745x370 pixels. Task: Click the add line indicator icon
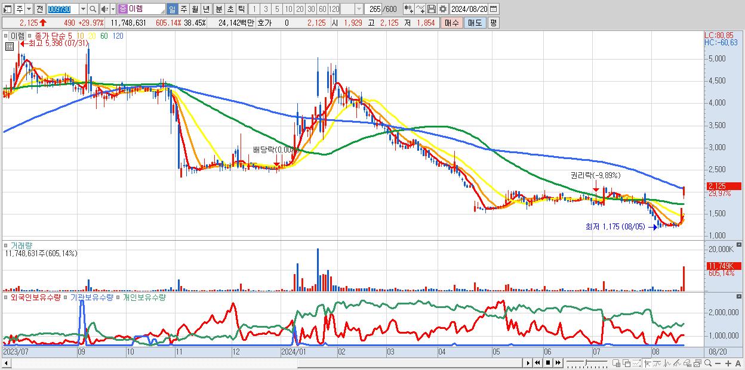coord(420,9)
